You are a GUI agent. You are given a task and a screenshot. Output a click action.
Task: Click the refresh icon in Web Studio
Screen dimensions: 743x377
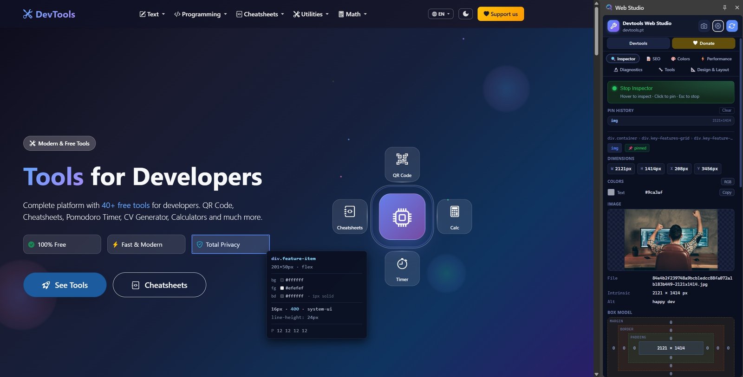(x=732, y=26)
